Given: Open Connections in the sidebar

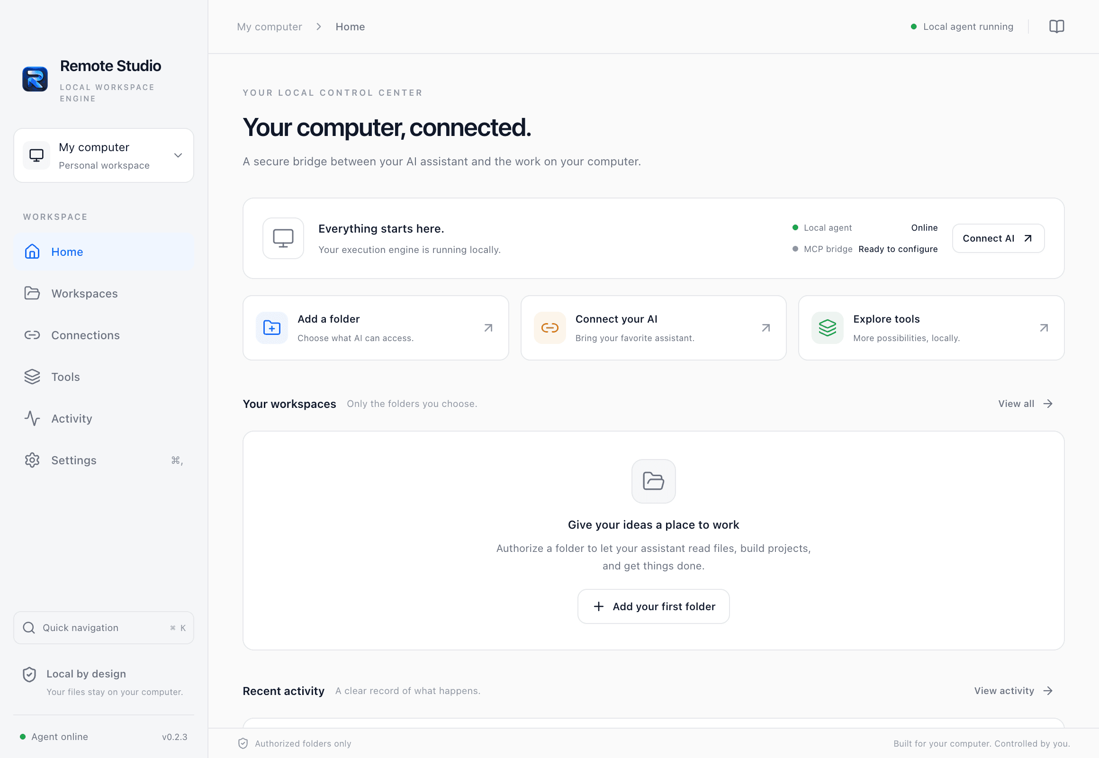Looking at the screenshot, I should pyautogui.click(x=104, y=335).
